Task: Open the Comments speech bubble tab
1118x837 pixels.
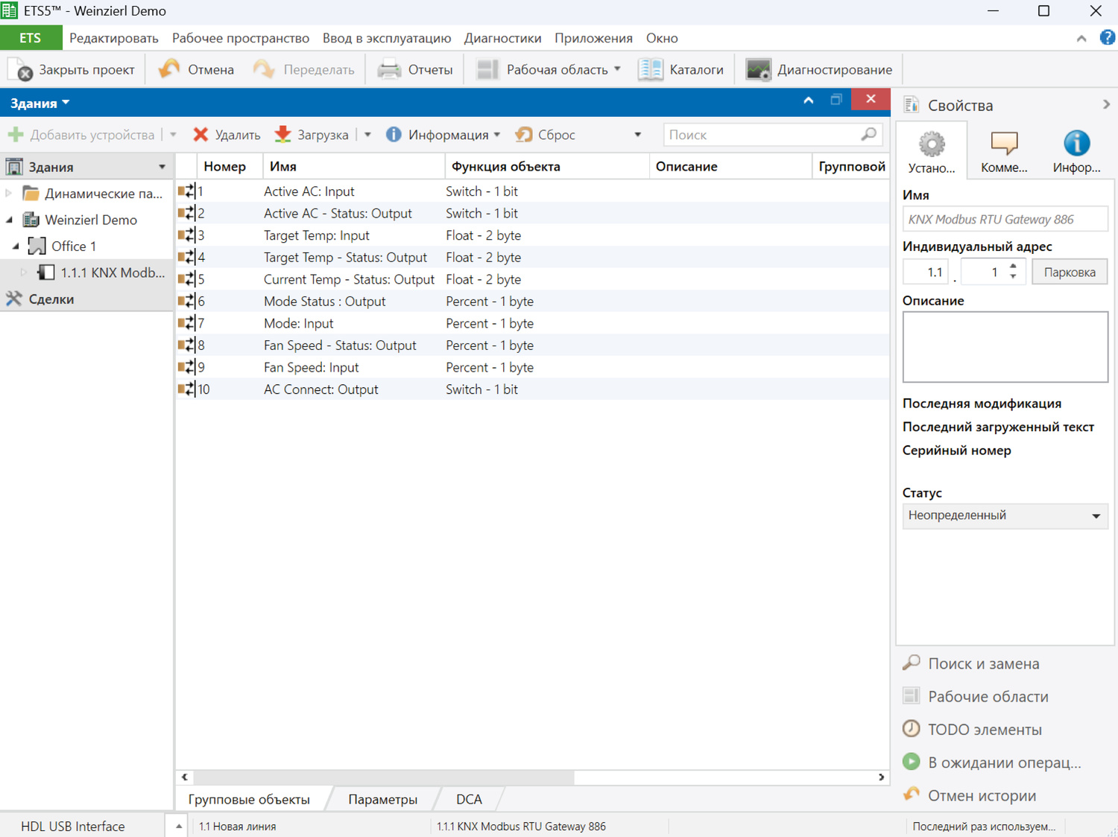Action: click(x=1003, y=151)
